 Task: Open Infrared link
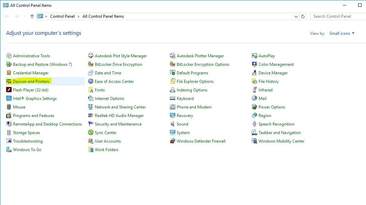(x=265, y=90)
